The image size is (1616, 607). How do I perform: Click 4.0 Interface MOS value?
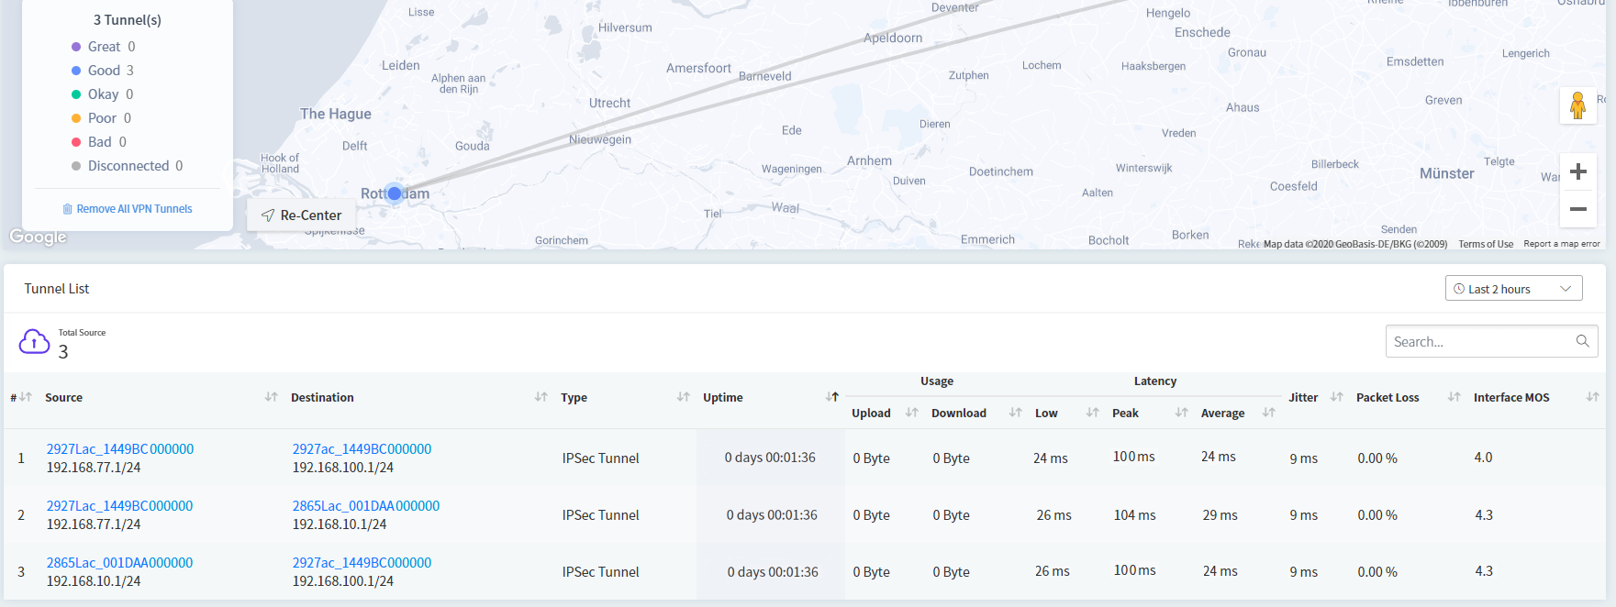coord(1484,458)
